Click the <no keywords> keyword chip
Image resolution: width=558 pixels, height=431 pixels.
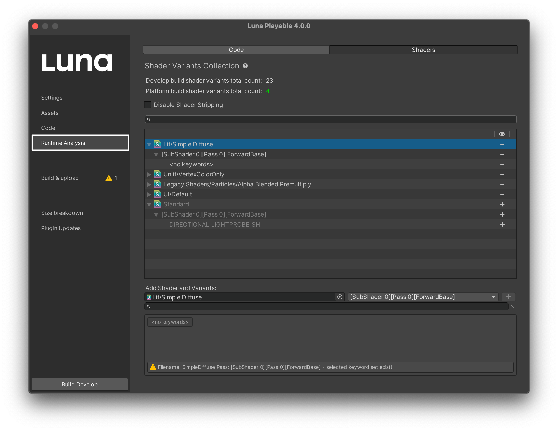pyautogui.click(x=170, y=322)
